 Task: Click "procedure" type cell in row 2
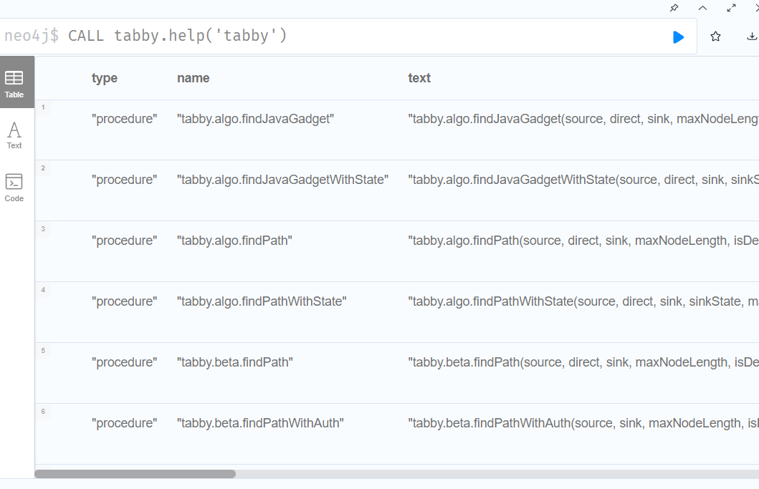[125, 180]
